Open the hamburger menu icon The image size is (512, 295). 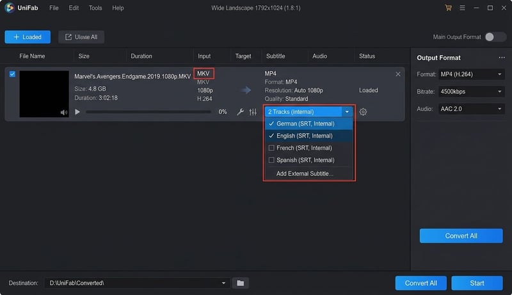[462, 8]
